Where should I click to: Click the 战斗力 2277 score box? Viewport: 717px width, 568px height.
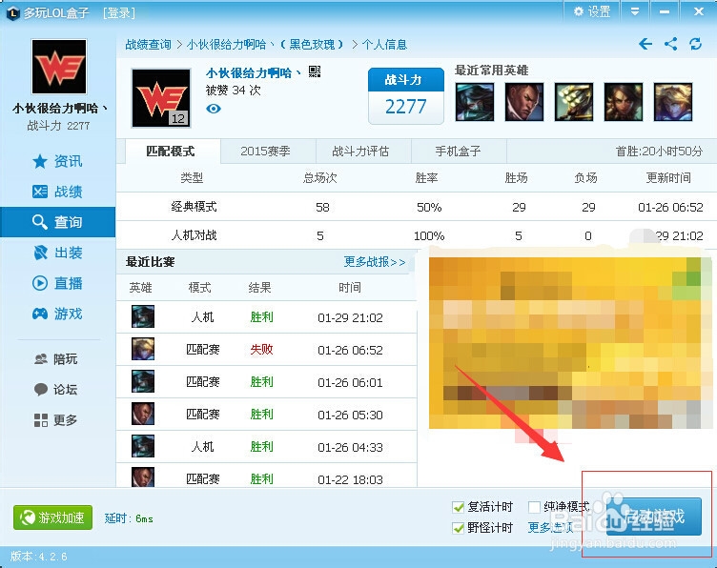[406, 96]
